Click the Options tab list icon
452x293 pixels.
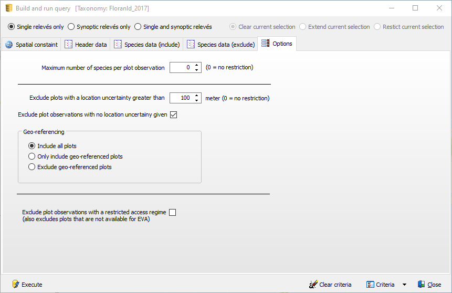266,44
